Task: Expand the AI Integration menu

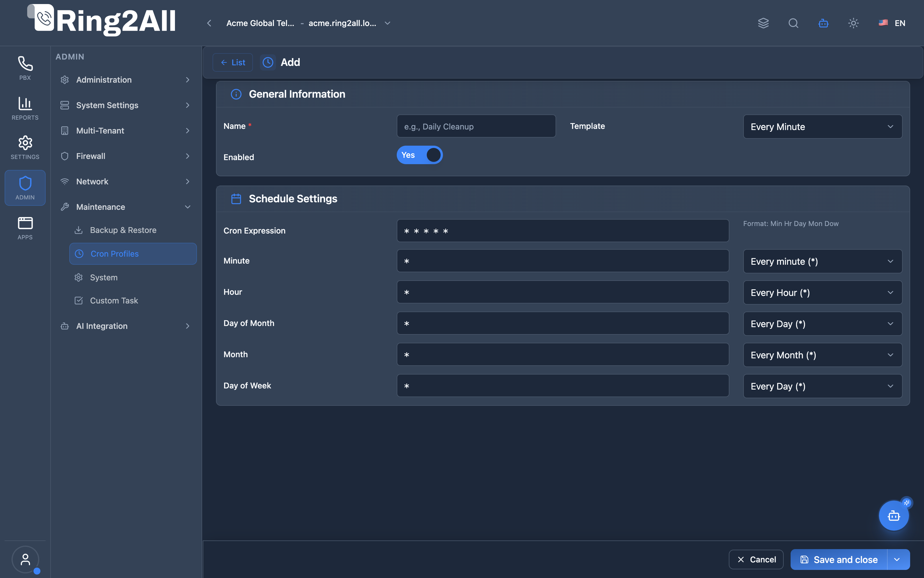Action: tap(126, 326)
